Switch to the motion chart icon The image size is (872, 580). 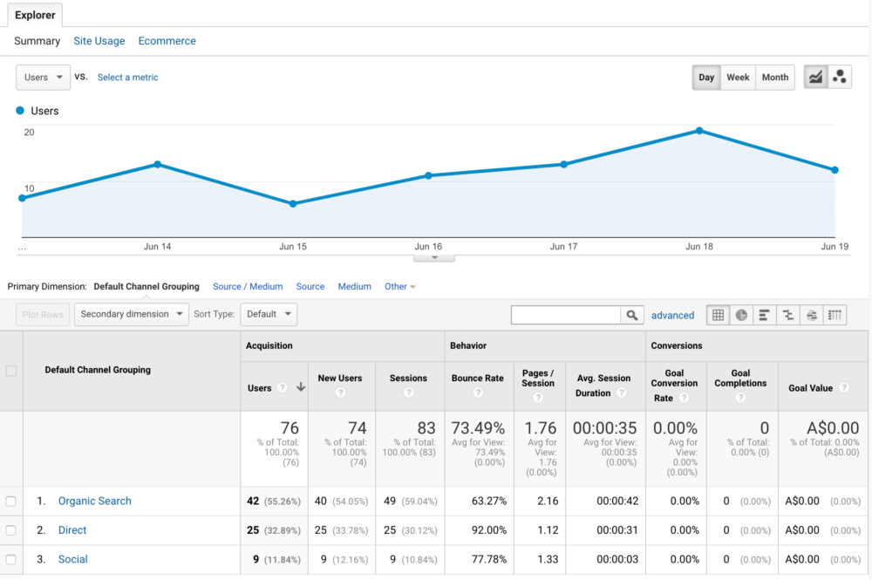pos(840,77)
